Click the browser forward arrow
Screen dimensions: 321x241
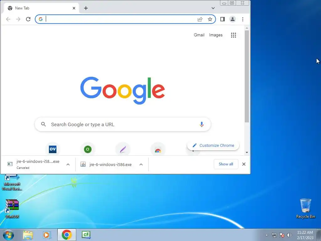click(18, 19)
